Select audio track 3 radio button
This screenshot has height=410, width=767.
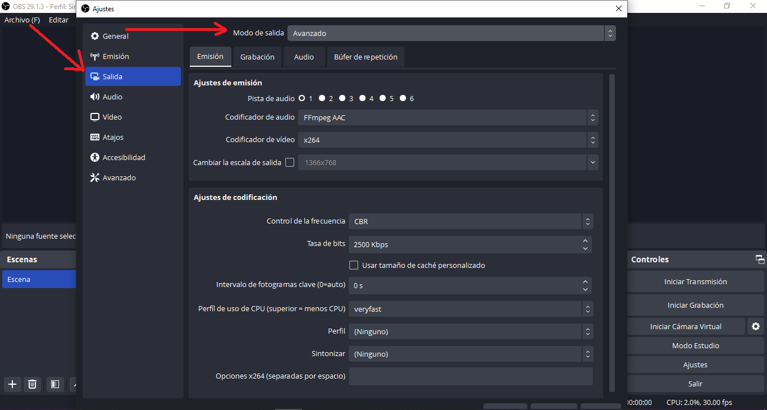point(343,98)
